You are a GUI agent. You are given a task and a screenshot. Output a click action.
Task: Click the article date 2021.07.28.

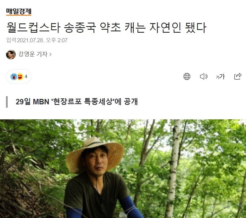point(31,40)
